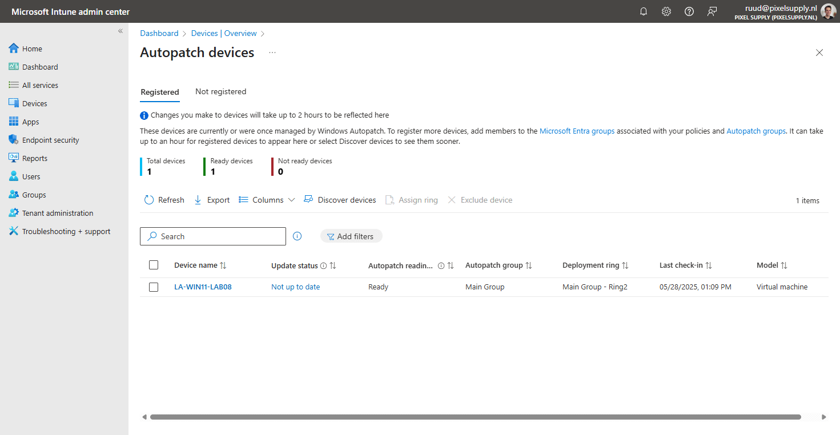The image size is (840, 435).
Task: Click the Devices | Overview breadcrumb link
Action: coord(224,33)
